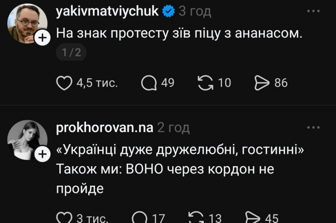Expand the 1/2 thread indicator

click(x=71, y=53)
